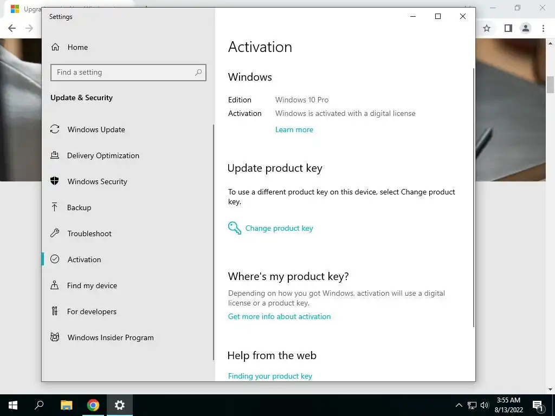
Task: Open the Windows Start menu
Action: (13, 405)
